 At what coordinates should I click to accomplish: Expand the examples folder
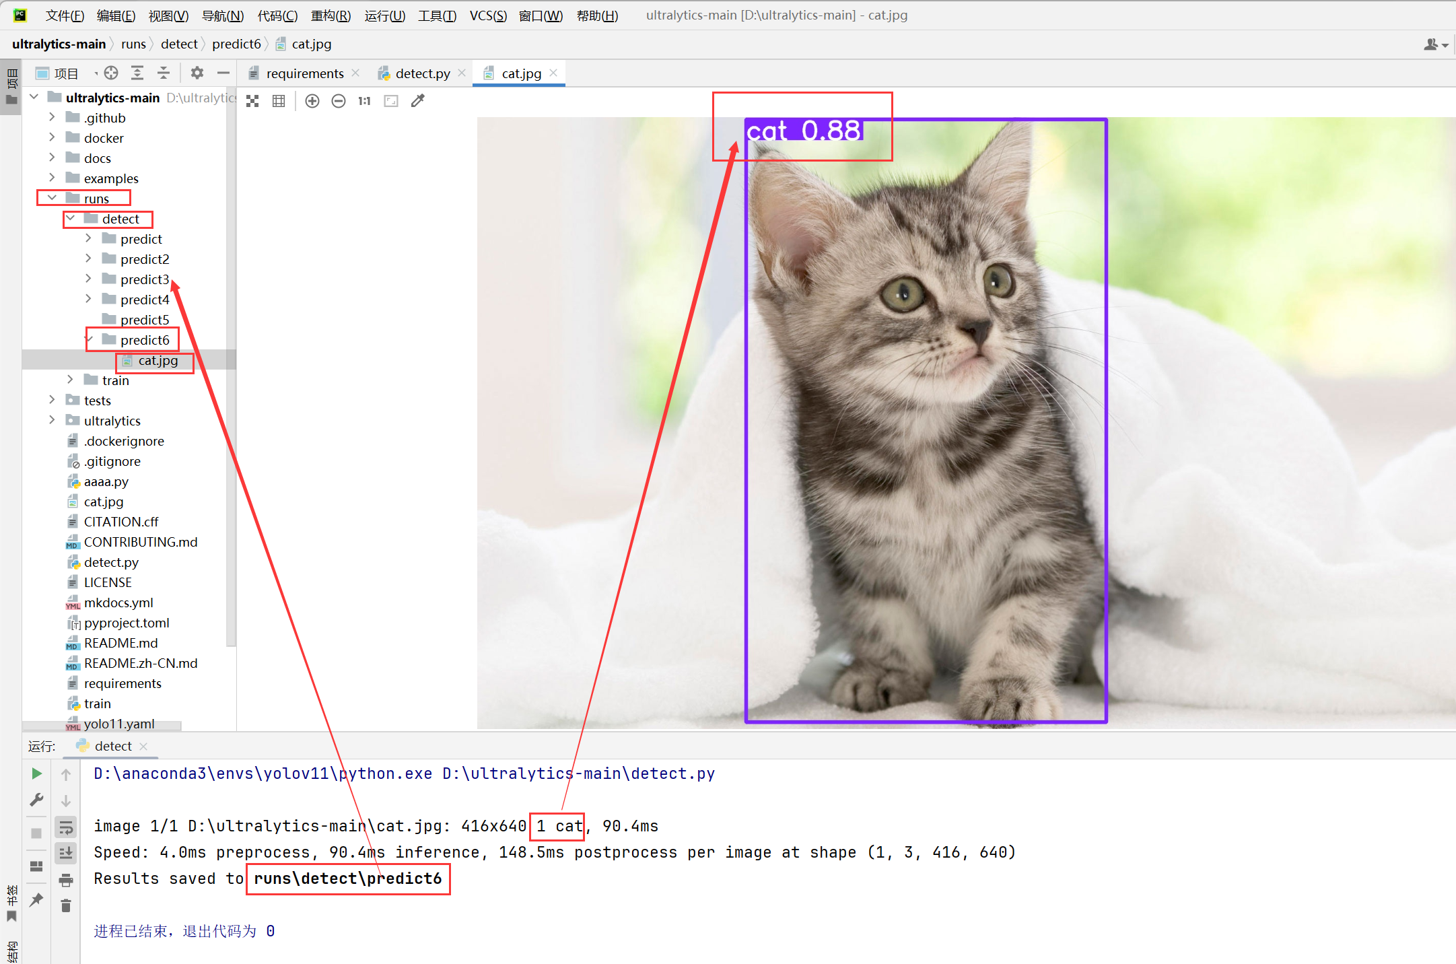(52, 177)
